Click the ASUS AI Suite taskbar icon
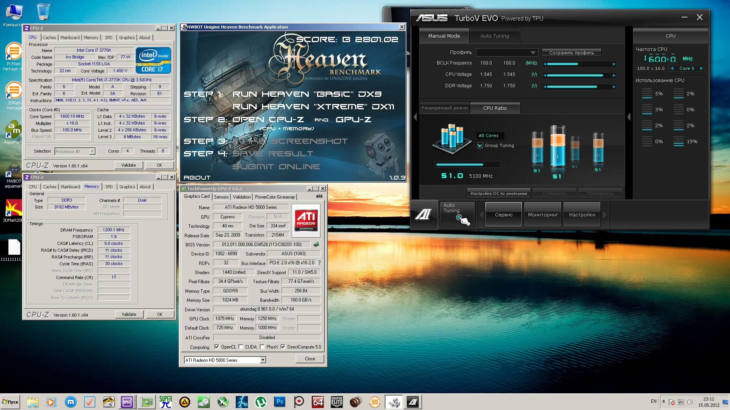This screenshot has height=410, width=730. pyautogui.click(x=413, y=402)
